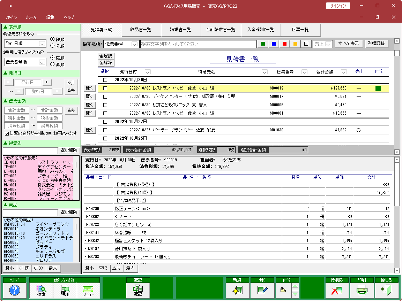Click the 全選択 button
This screenshot has width=402, height=301.
click(x=106, y=56)
